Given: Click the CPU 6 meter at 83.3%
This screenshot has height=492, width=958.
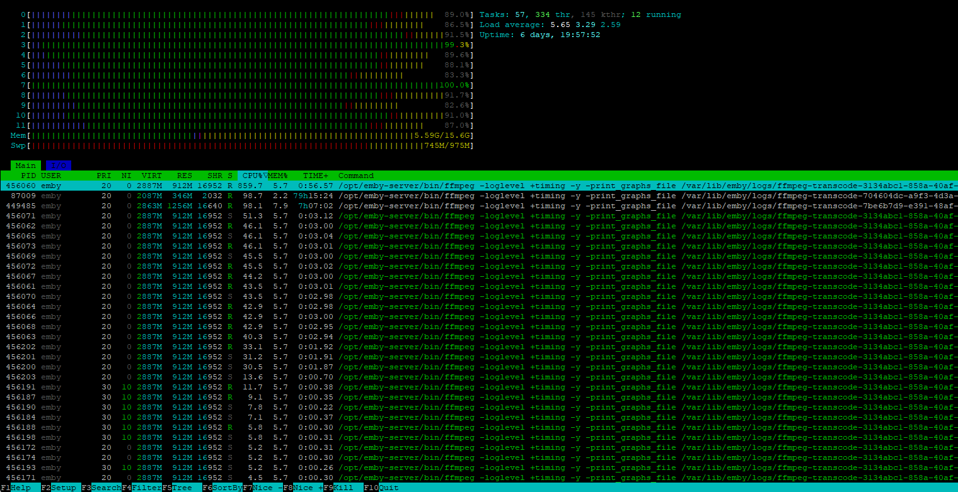Looking at the screenshot, I should 247,75.
